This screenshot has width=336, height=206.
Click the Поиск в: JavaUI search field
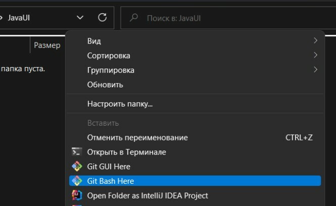[228, 18]
